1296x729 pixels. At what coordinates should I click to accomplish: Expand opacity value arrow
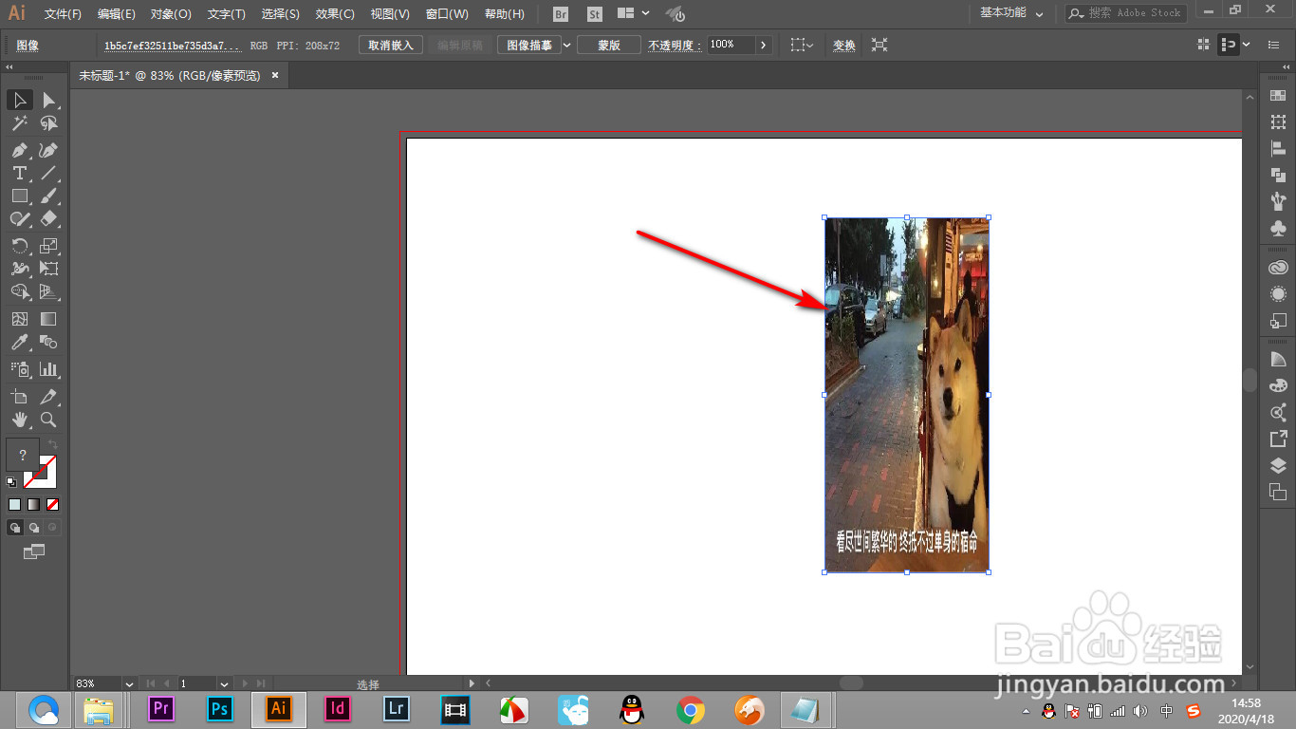[765, 45]
